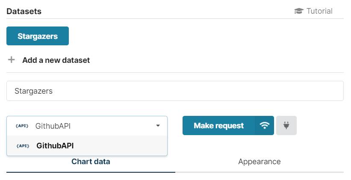Click the wifi signal icon beside Make request

265,126
